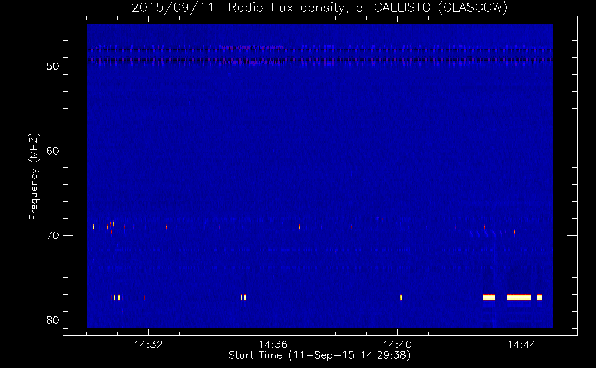Image resolution: width=596 pixels, height=368 pixels.
Task: Click the y-axis tick label '60'
Action: pyautogui.click(x=53, y=151)
